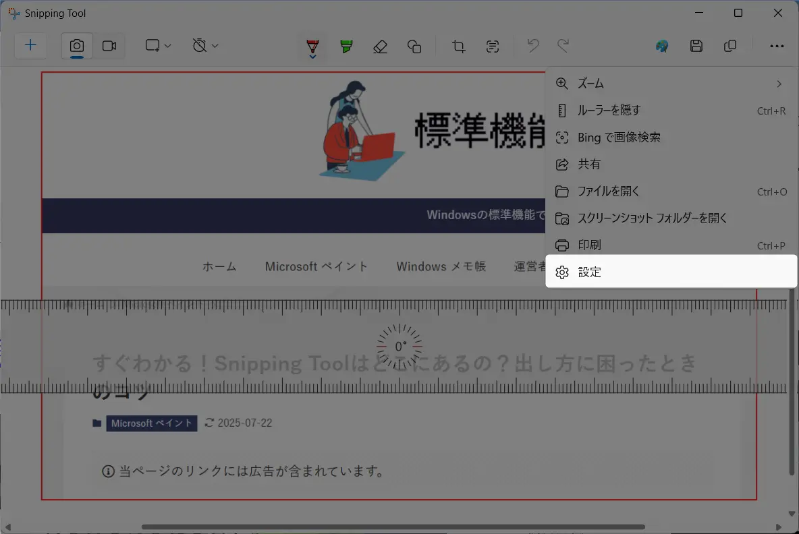Open the delay timer dropdown
The image size is (799, 534).
205,46
